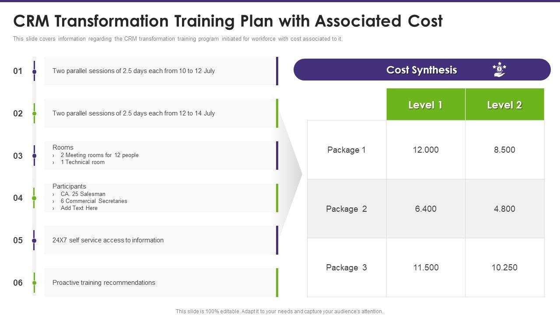Select the slide title text
The width and height of the screenshot is (560, 315).
(x=228, y=21)
